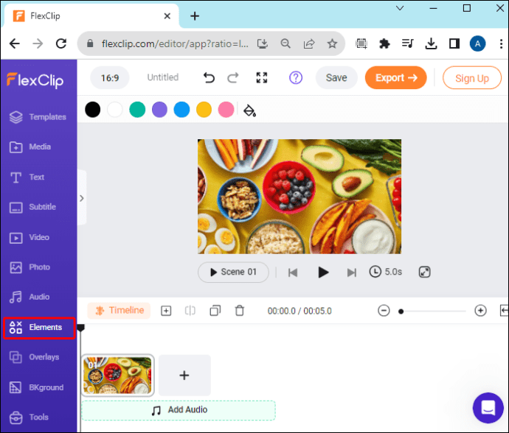Open the purple help question mark

pyautogui.click(x=295, y=77)
